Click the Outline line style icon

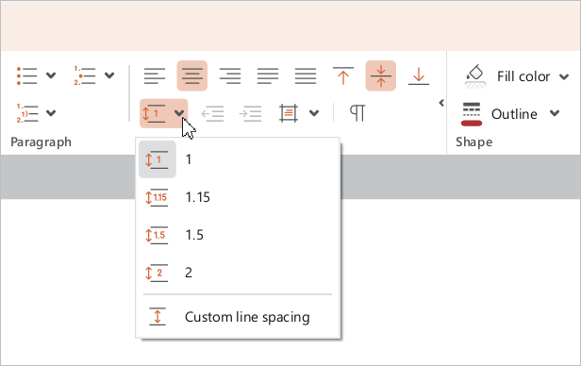472,114
